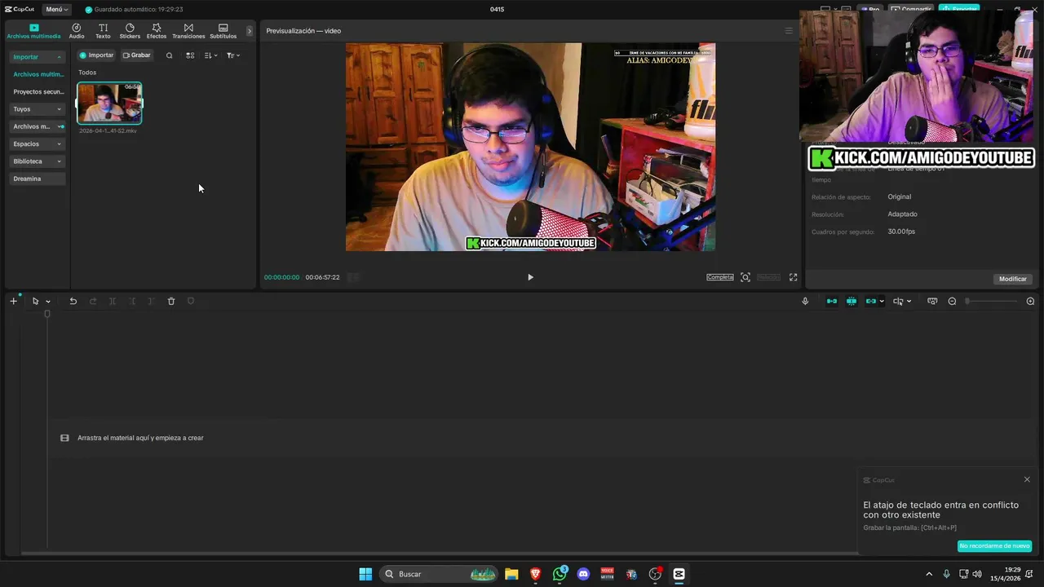This screenshot has width=1044, height=587.
Task: Open WhatsApp from the taskbar
Action: 560,574
